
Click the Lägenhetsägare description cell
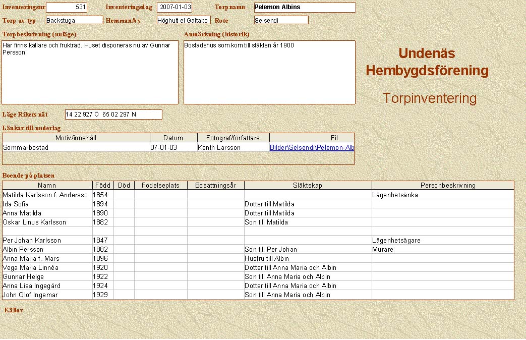click(x=442, y=240)
